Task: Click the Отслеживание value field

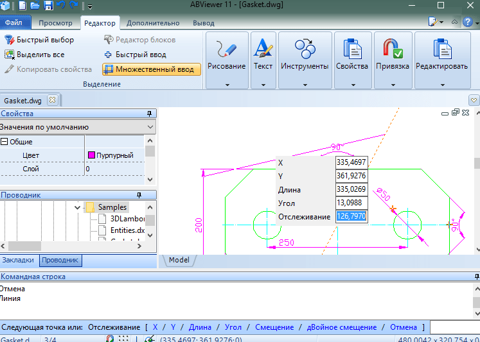Action: pos(351,216)
